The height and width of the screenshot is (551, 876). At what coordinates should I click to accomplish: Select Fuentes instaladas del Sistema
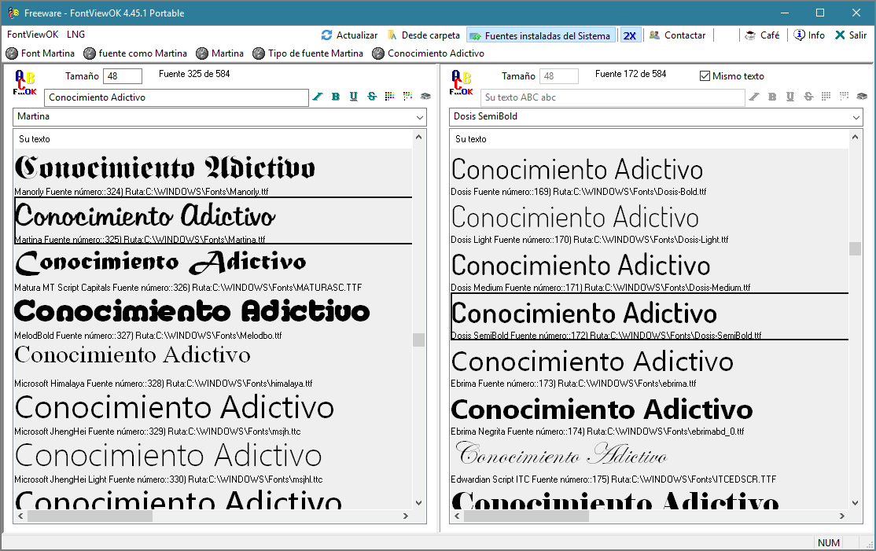(x=541, y=35)
